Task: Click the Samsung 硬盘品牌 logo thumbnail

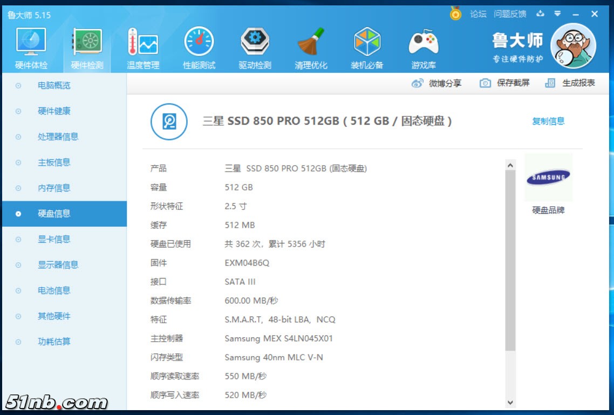Action: pyautogui.click(x=548, y=178)
